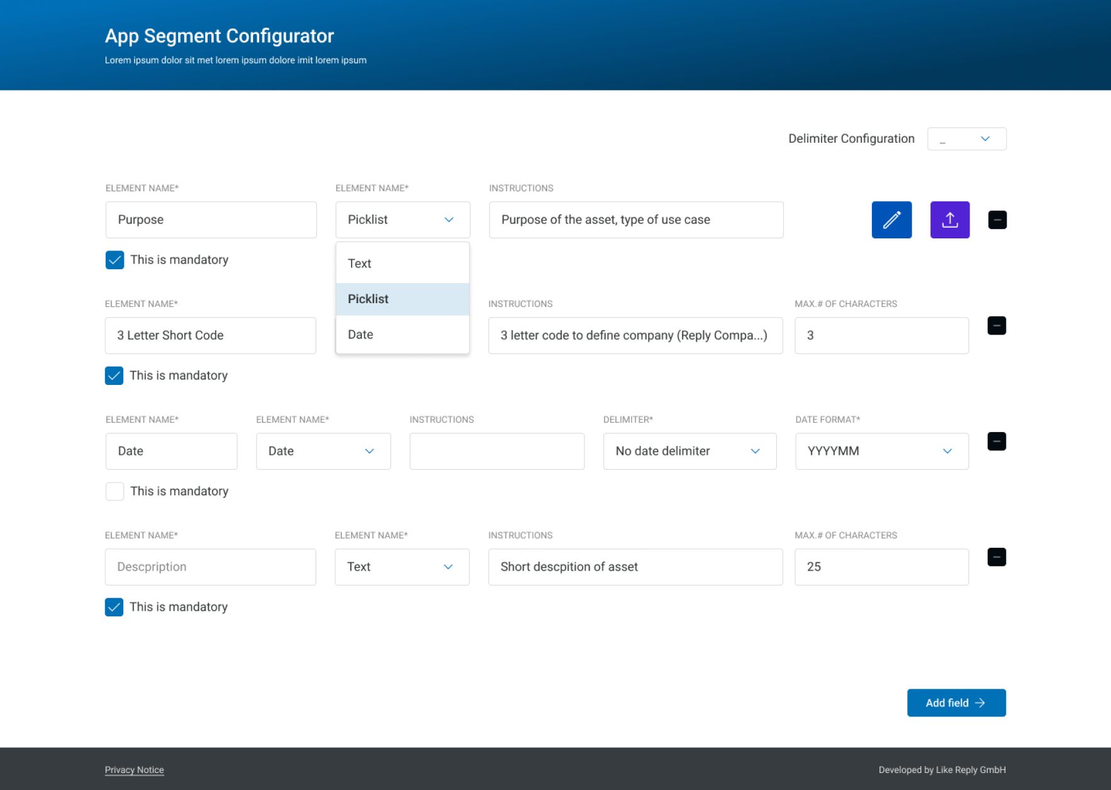Viewport: 1111px width, 790px height.
Task: Untick mandatory checkbox under Description field
Action: [x=114, y=607]
